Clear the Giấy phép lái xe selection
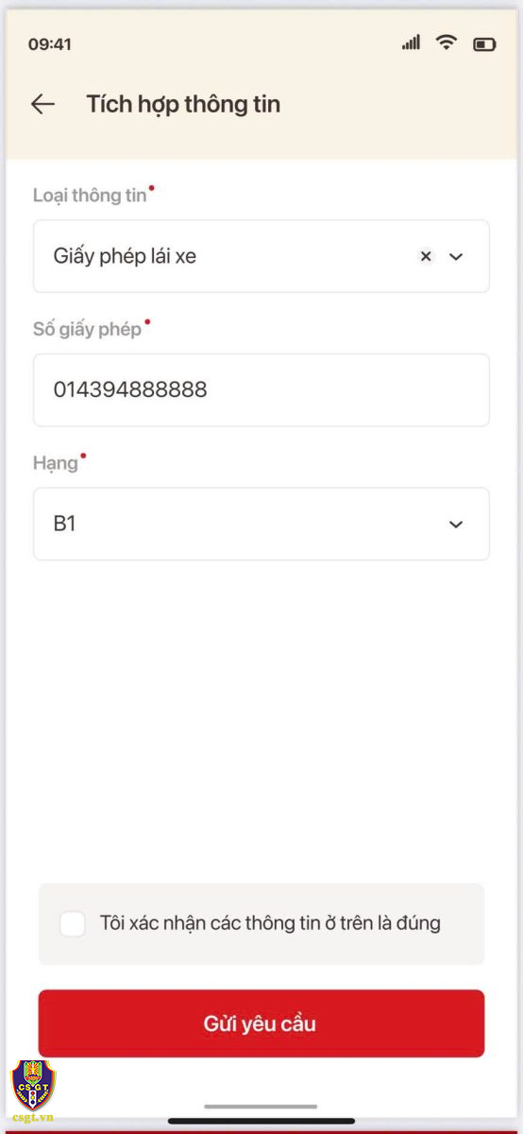The image size is (523, 1134). tap(426, 256)
